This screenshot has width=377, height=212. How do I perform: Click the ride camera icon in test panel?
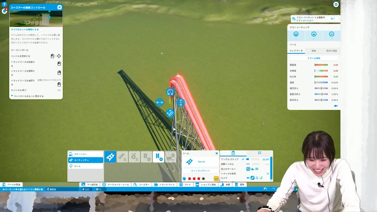click(336, 106)
